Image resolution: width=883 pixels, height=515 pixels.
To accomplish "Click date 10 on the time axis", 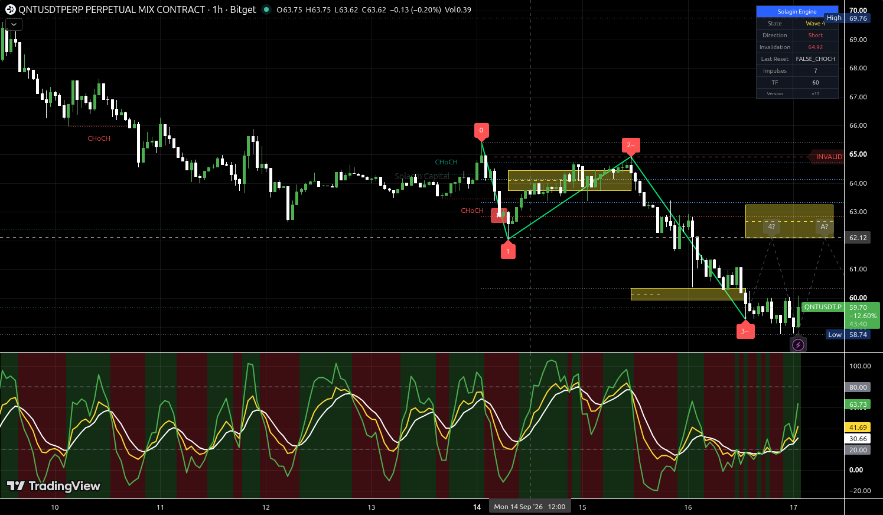I will coord(55,507).
